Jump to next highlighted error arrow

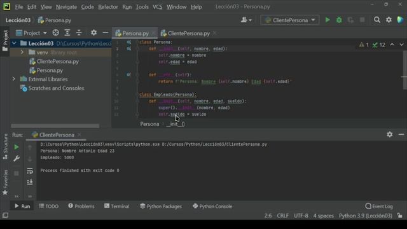[x=401, y=45]
